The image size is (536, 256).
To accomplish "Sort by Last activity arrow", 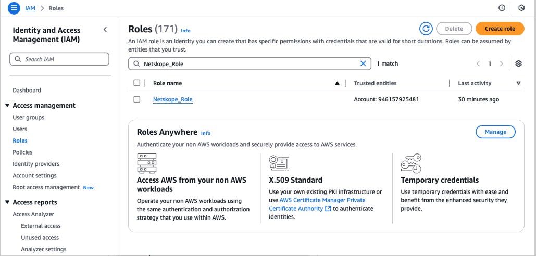I will tap(519, 83).
